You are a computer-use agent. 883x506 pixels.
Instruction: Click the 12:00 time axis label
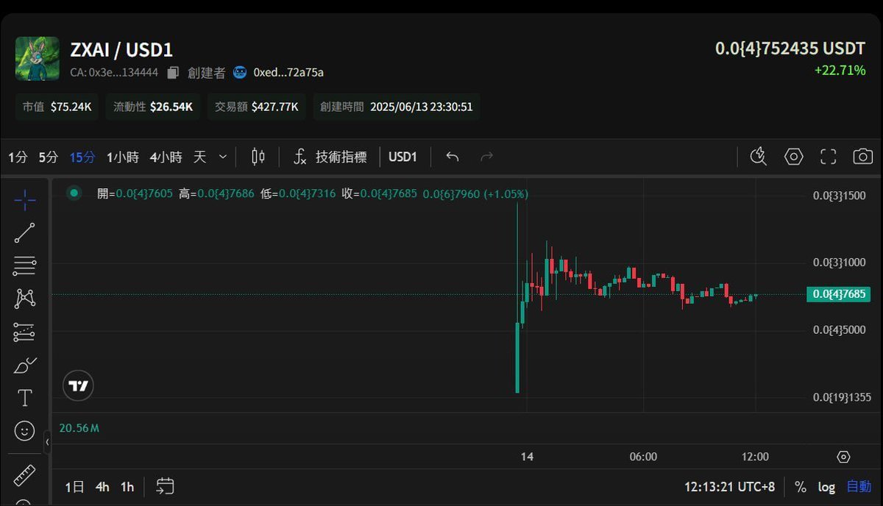755,457
